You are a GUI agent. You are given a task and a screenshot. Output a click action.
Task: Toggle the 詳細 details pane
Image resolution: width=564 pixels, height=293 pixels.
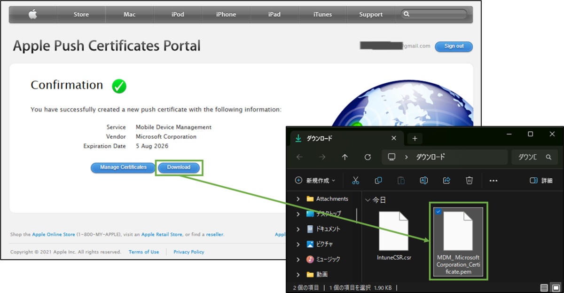541,181
